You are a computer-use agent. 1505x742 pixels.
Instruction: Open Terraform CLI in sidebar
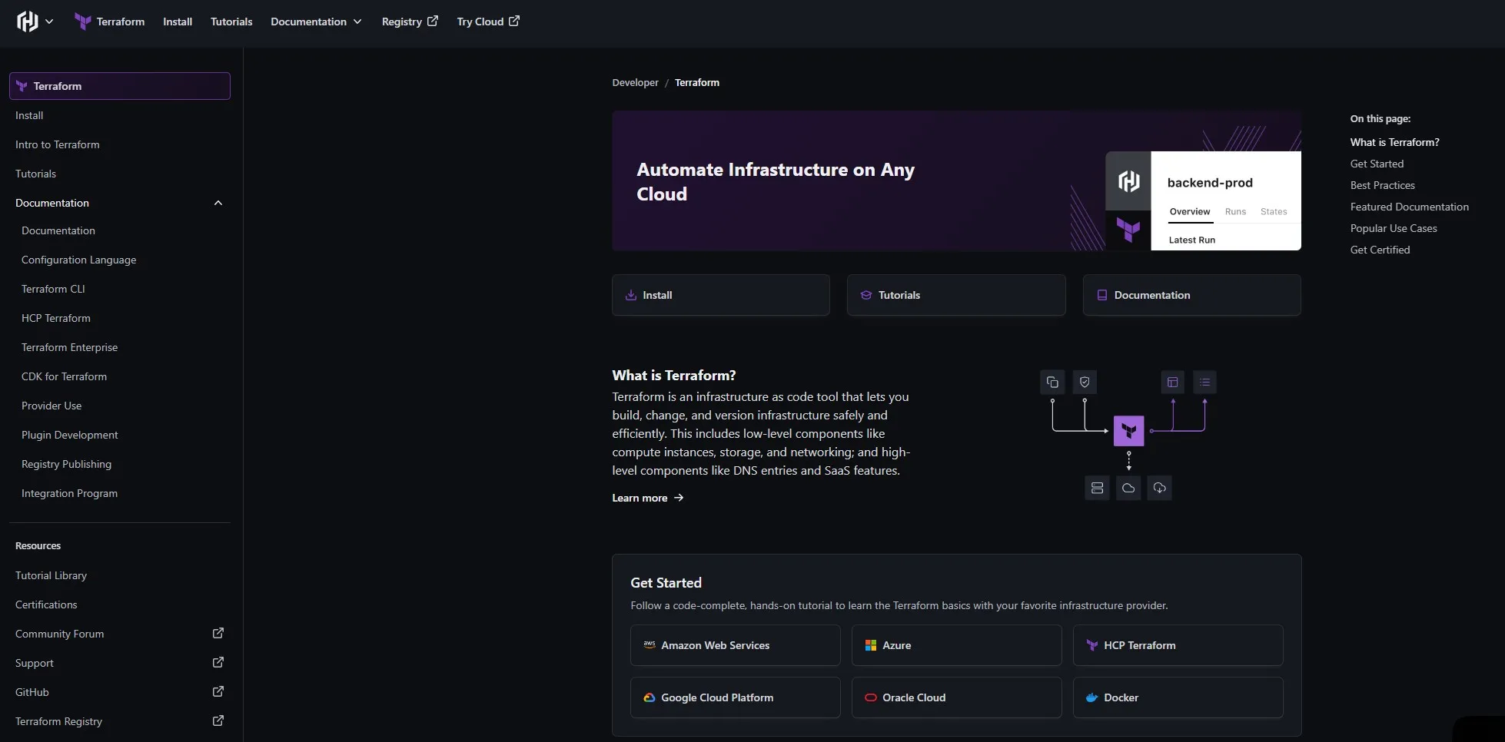point(53,289)
